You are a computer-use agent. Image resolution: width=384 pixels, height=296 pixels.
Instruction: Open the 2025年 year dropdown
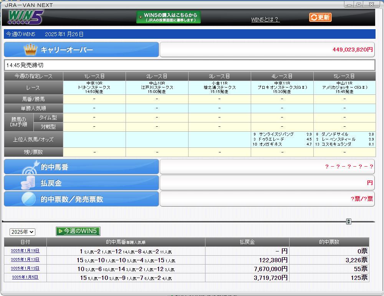[22, 232]
